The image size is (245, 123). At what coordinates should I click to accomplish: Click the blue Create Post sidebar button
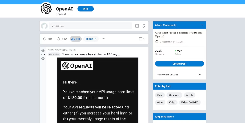(179, 64)
